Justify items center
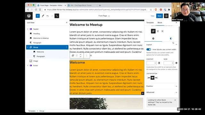This screenshot has width=205, height=115. pos(152,78)
